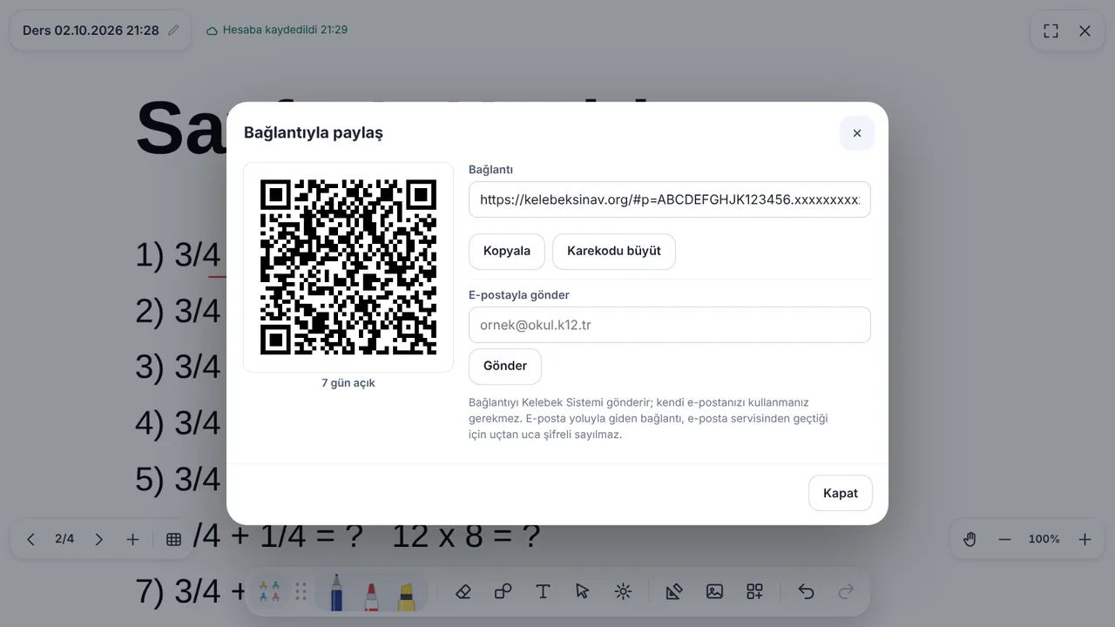
Task: Click the 100% zoom level
Action: [x=1044, y=539]
